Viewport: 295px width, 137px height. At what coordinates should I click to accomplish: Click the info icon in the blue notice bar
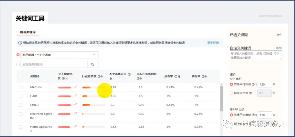tap(20, 43)
